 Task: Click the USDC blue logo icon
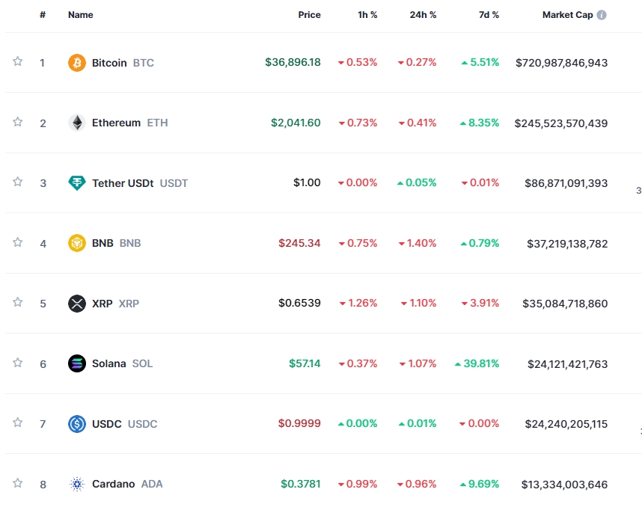pyautogui.click(x=77, y=424)
